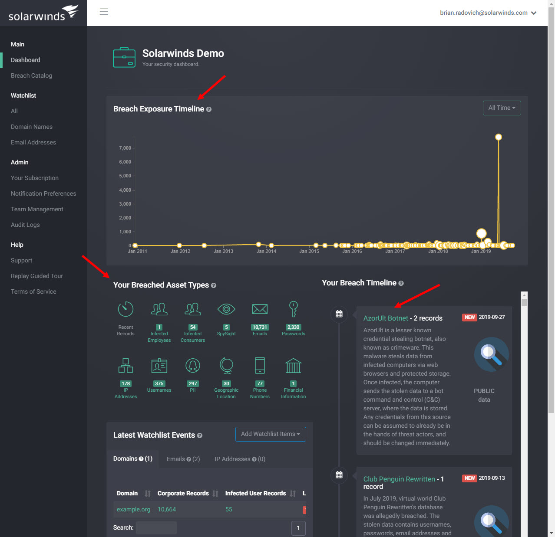Open the Add Watchlist Items dropdown
Screen dimensions: 555x537
[271, 434]
